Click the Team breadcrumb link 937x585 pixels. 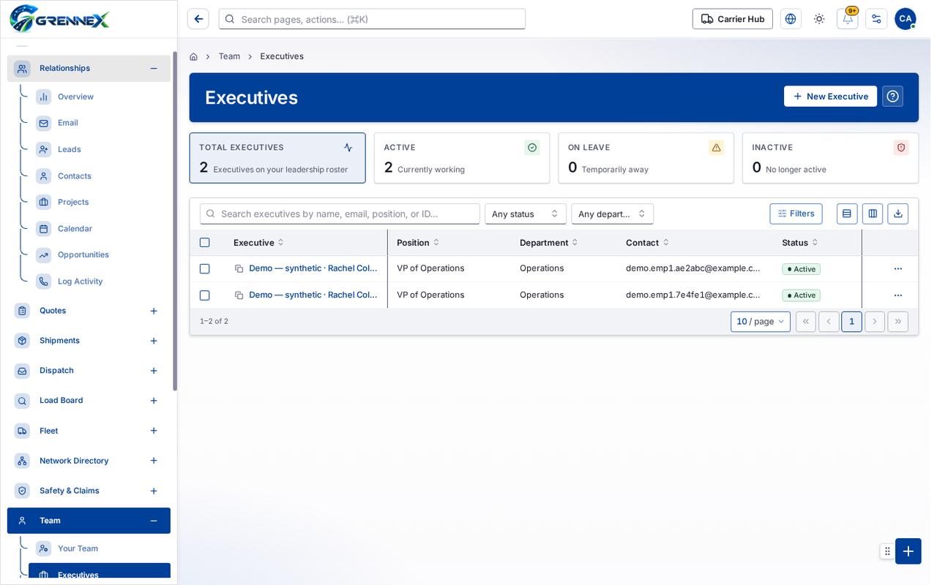[229, 56]
